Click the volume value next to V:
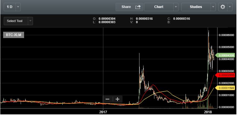The height and width of the screenshot is (117, 239). (x=137, y=22)
